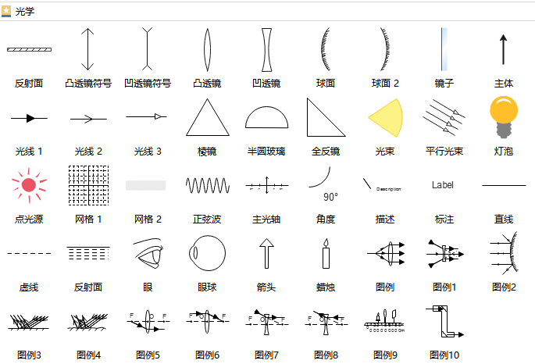Screen dimensions: 535x364
Task: Select the 主体 upward arrow shape
Action: [503, 49]
